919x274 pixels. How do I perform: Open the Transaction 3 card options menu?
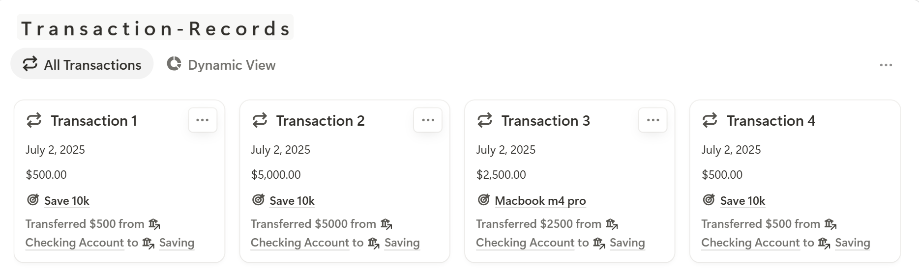[653, 120]
